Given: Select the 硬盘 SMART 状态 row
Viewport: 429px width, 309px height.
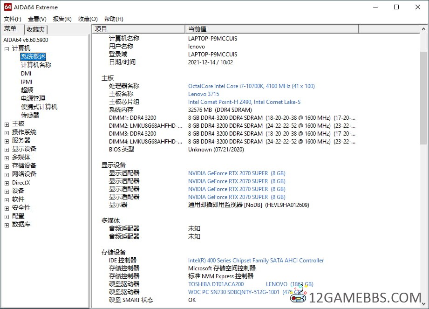Looking at the screenshot, I should 152,300.
